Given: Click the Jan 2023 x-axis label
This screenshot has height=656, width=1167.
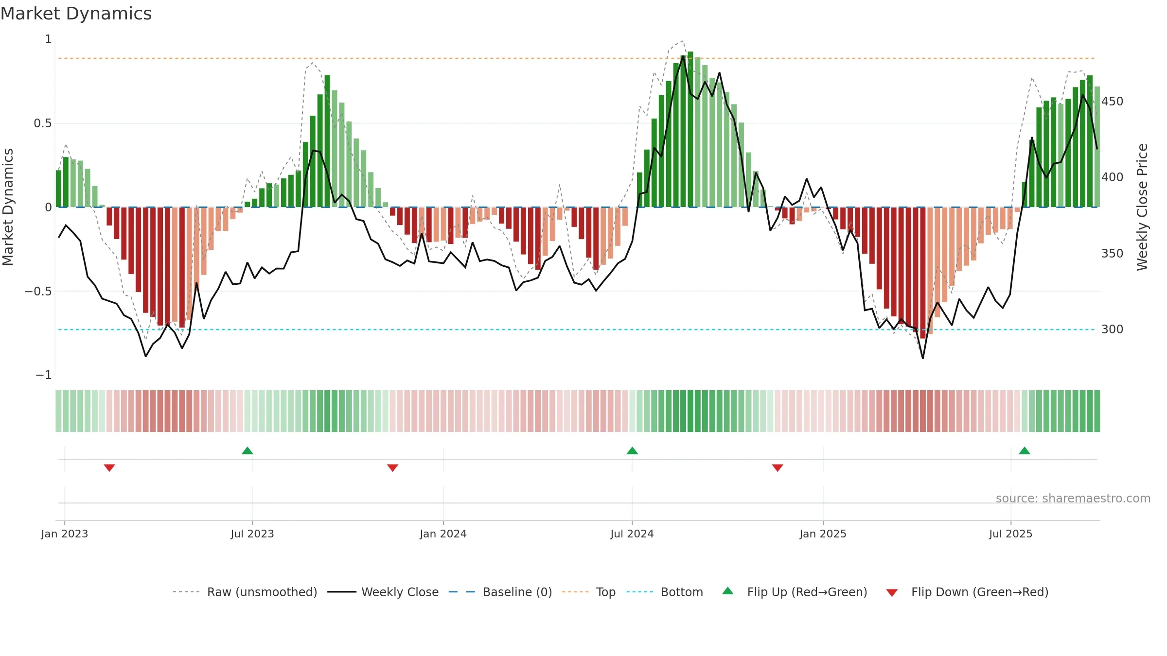Looking at the screenshot, I should 65,534.
